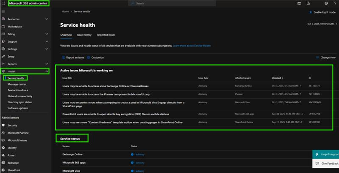Expand the Support menu chevron
Viewport: 339px width, 173px height.
(47, 41)
